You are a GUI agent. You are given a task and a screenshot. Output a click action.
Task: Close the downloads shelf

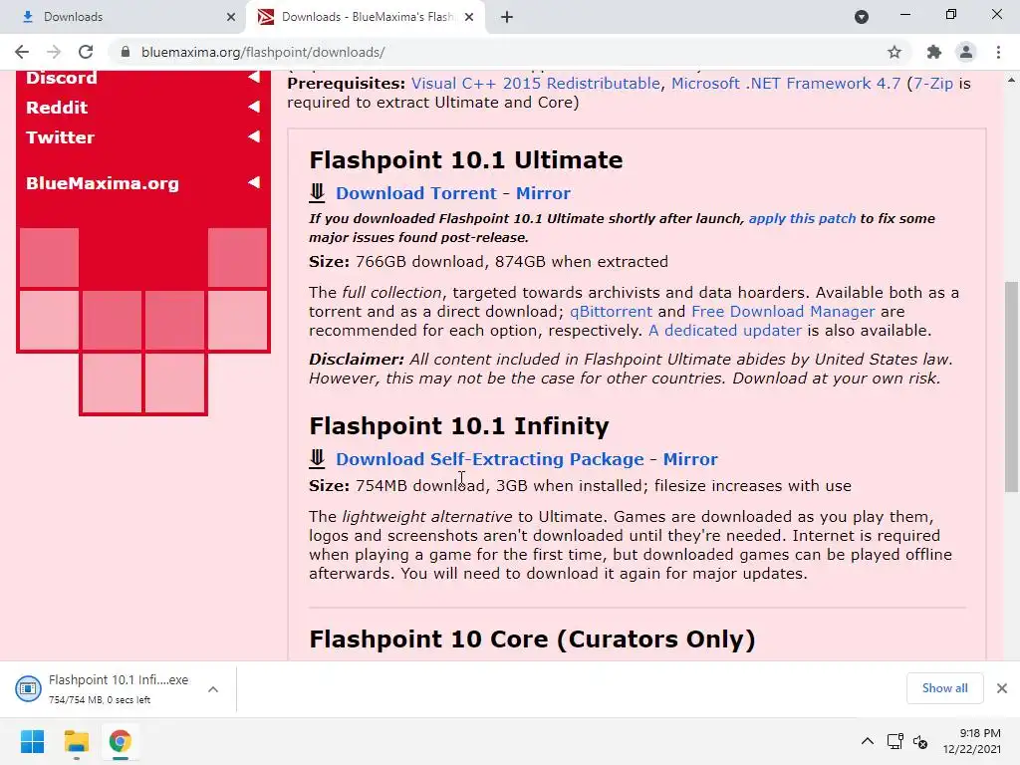pos(1002,688)
